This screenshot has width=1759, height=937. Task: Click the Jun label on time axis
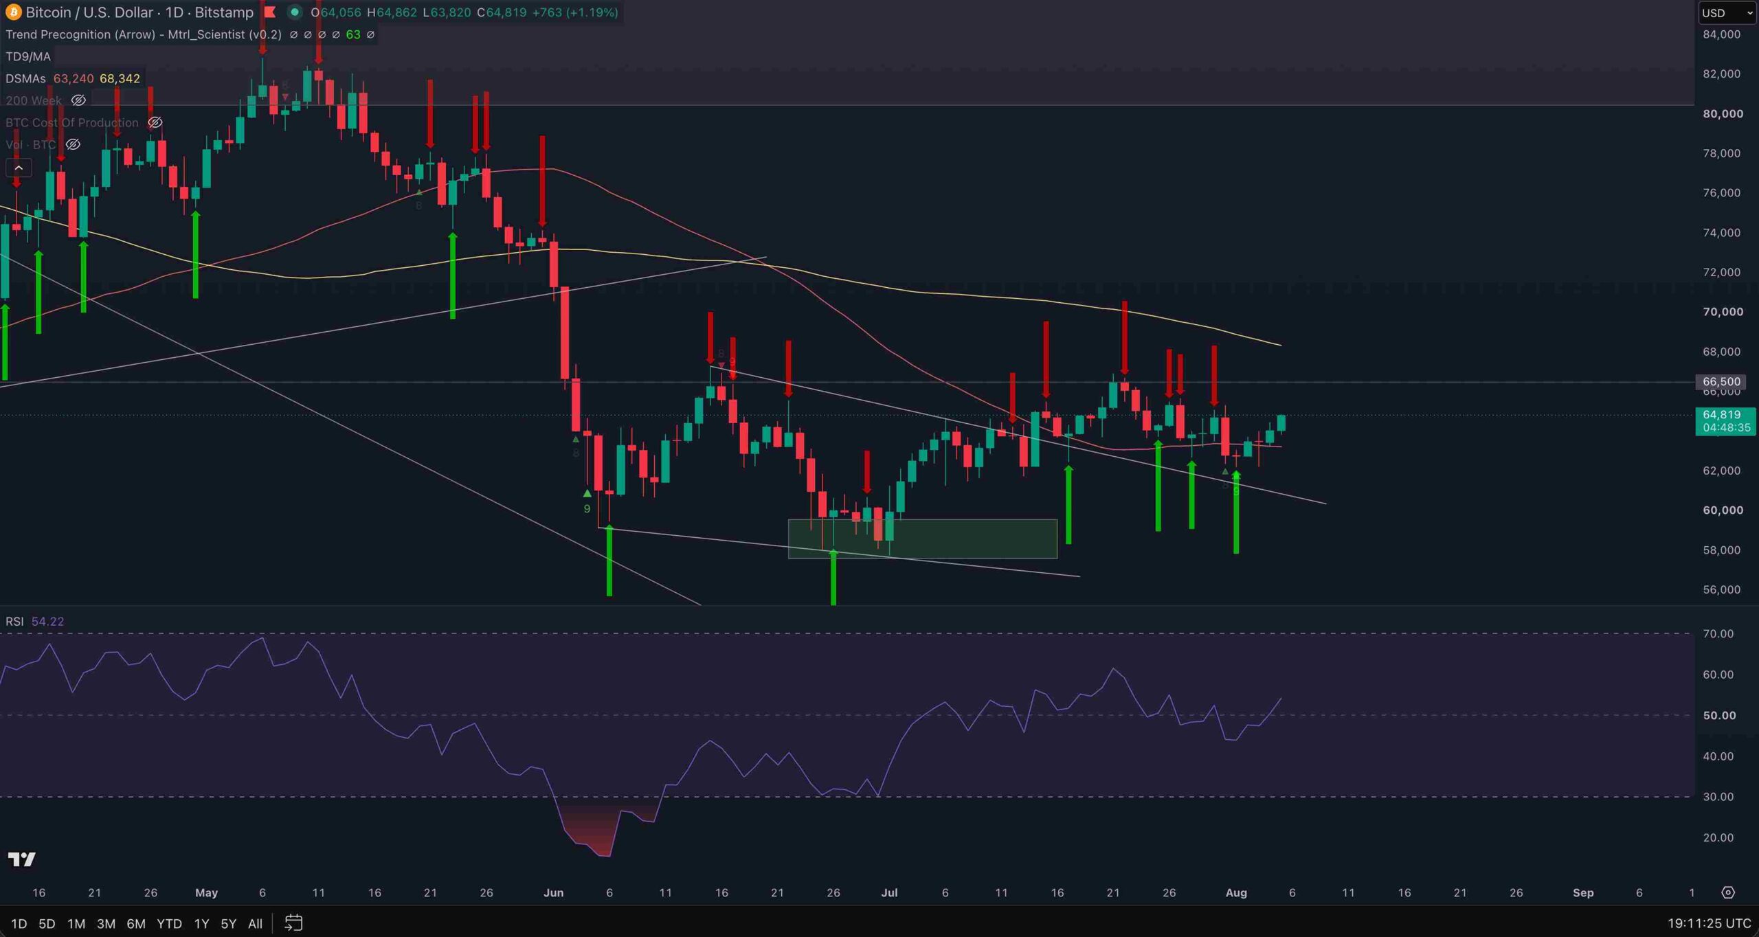point(553,892)
